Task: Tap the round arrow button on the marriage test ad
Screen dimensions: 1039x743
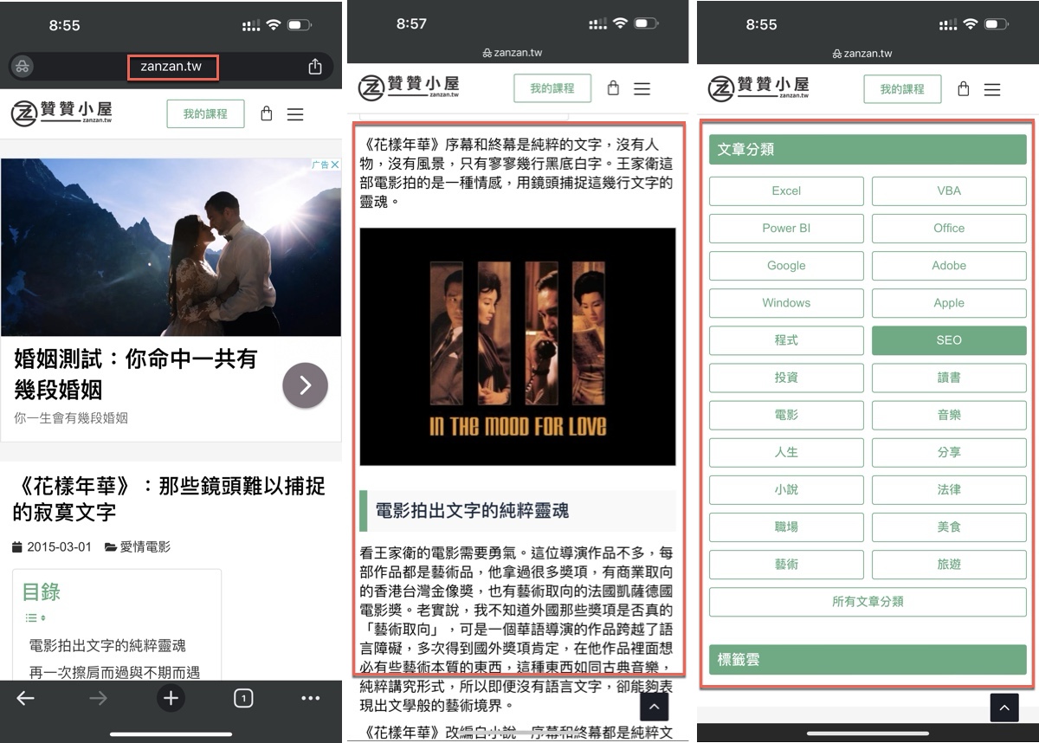Action: 305,385
